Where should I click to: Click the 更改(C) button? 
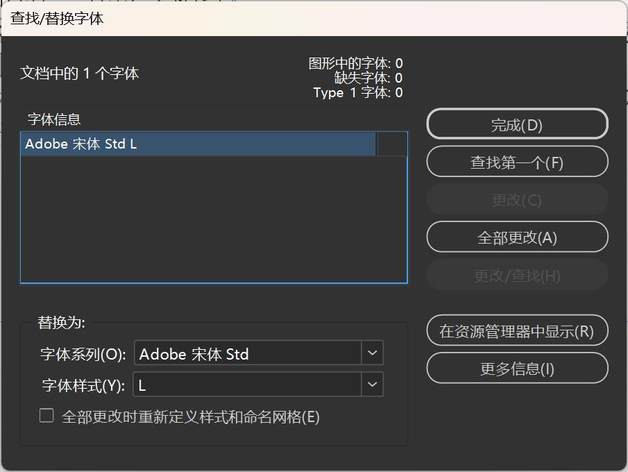tap(516, 199)
